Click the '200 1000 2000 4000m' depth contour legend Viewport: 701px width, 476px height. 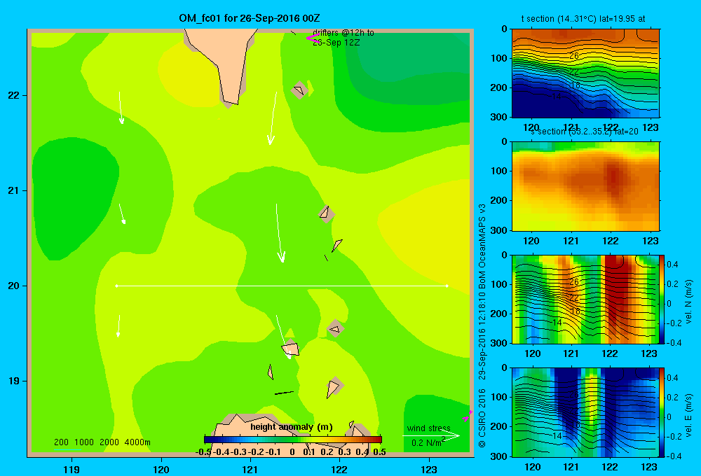click(102, 442)
